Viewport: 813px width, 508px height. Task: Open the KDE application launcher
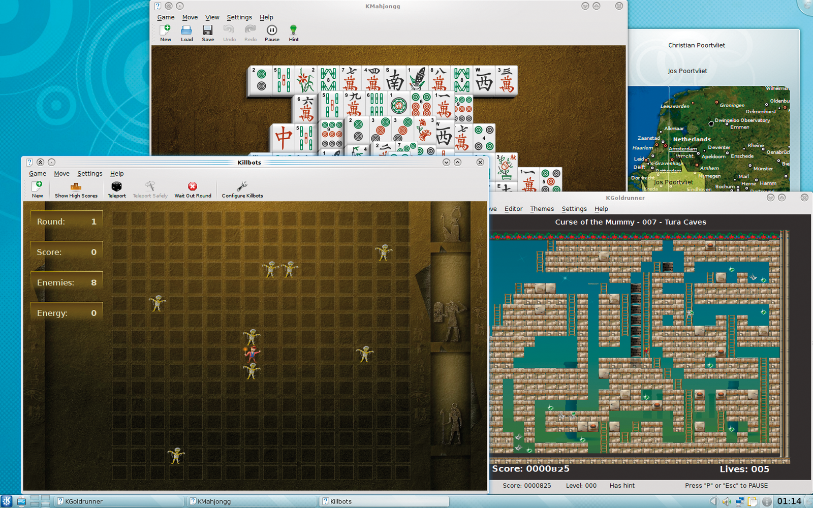pyautogui.click(x=7, y=501)
